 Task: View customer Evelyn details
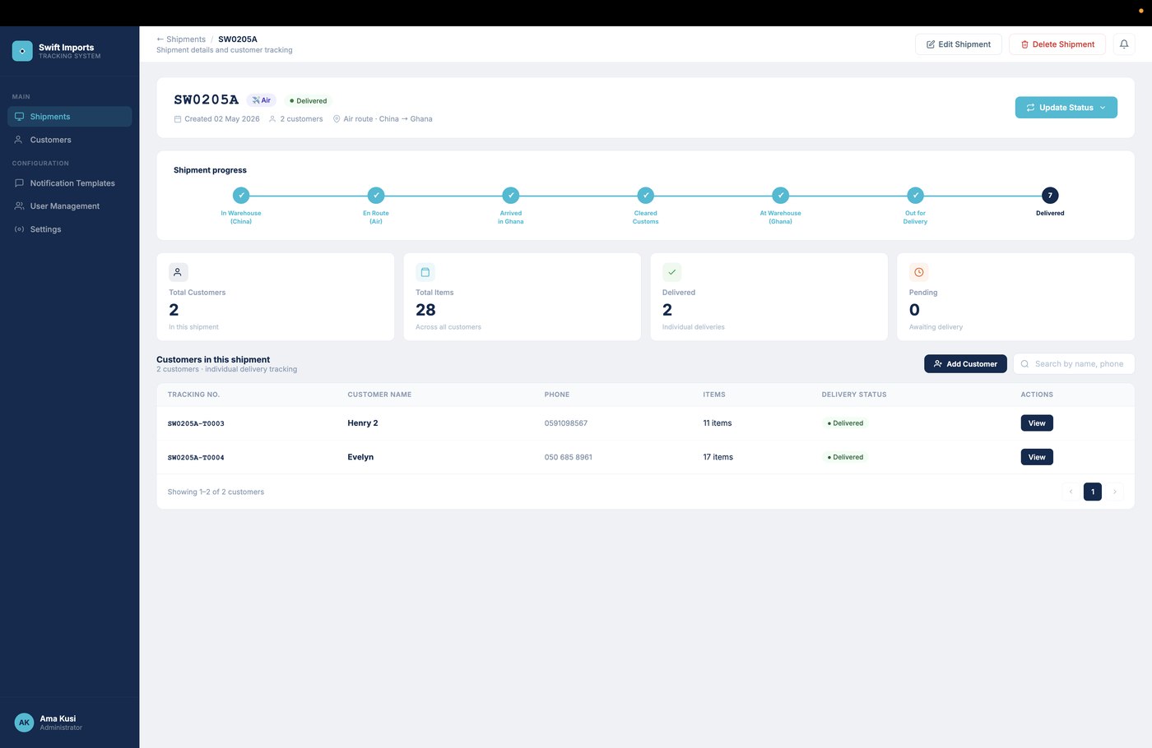(1037, 457)
